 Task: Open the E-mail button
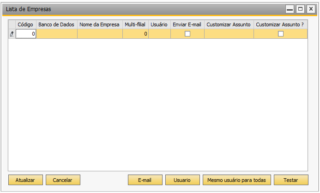click(x=145, y=180)
